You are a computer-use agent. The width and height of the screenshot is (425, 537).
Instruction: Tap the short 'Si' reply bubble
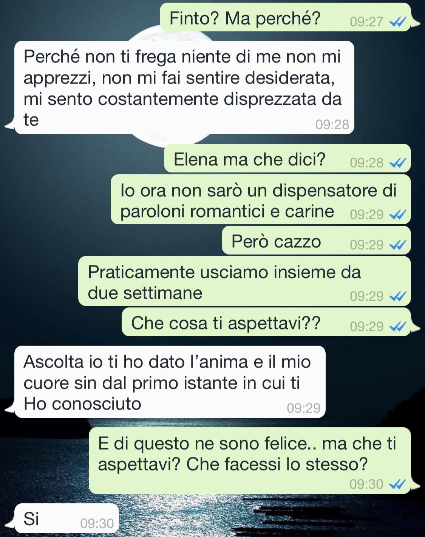click(66, 519)
